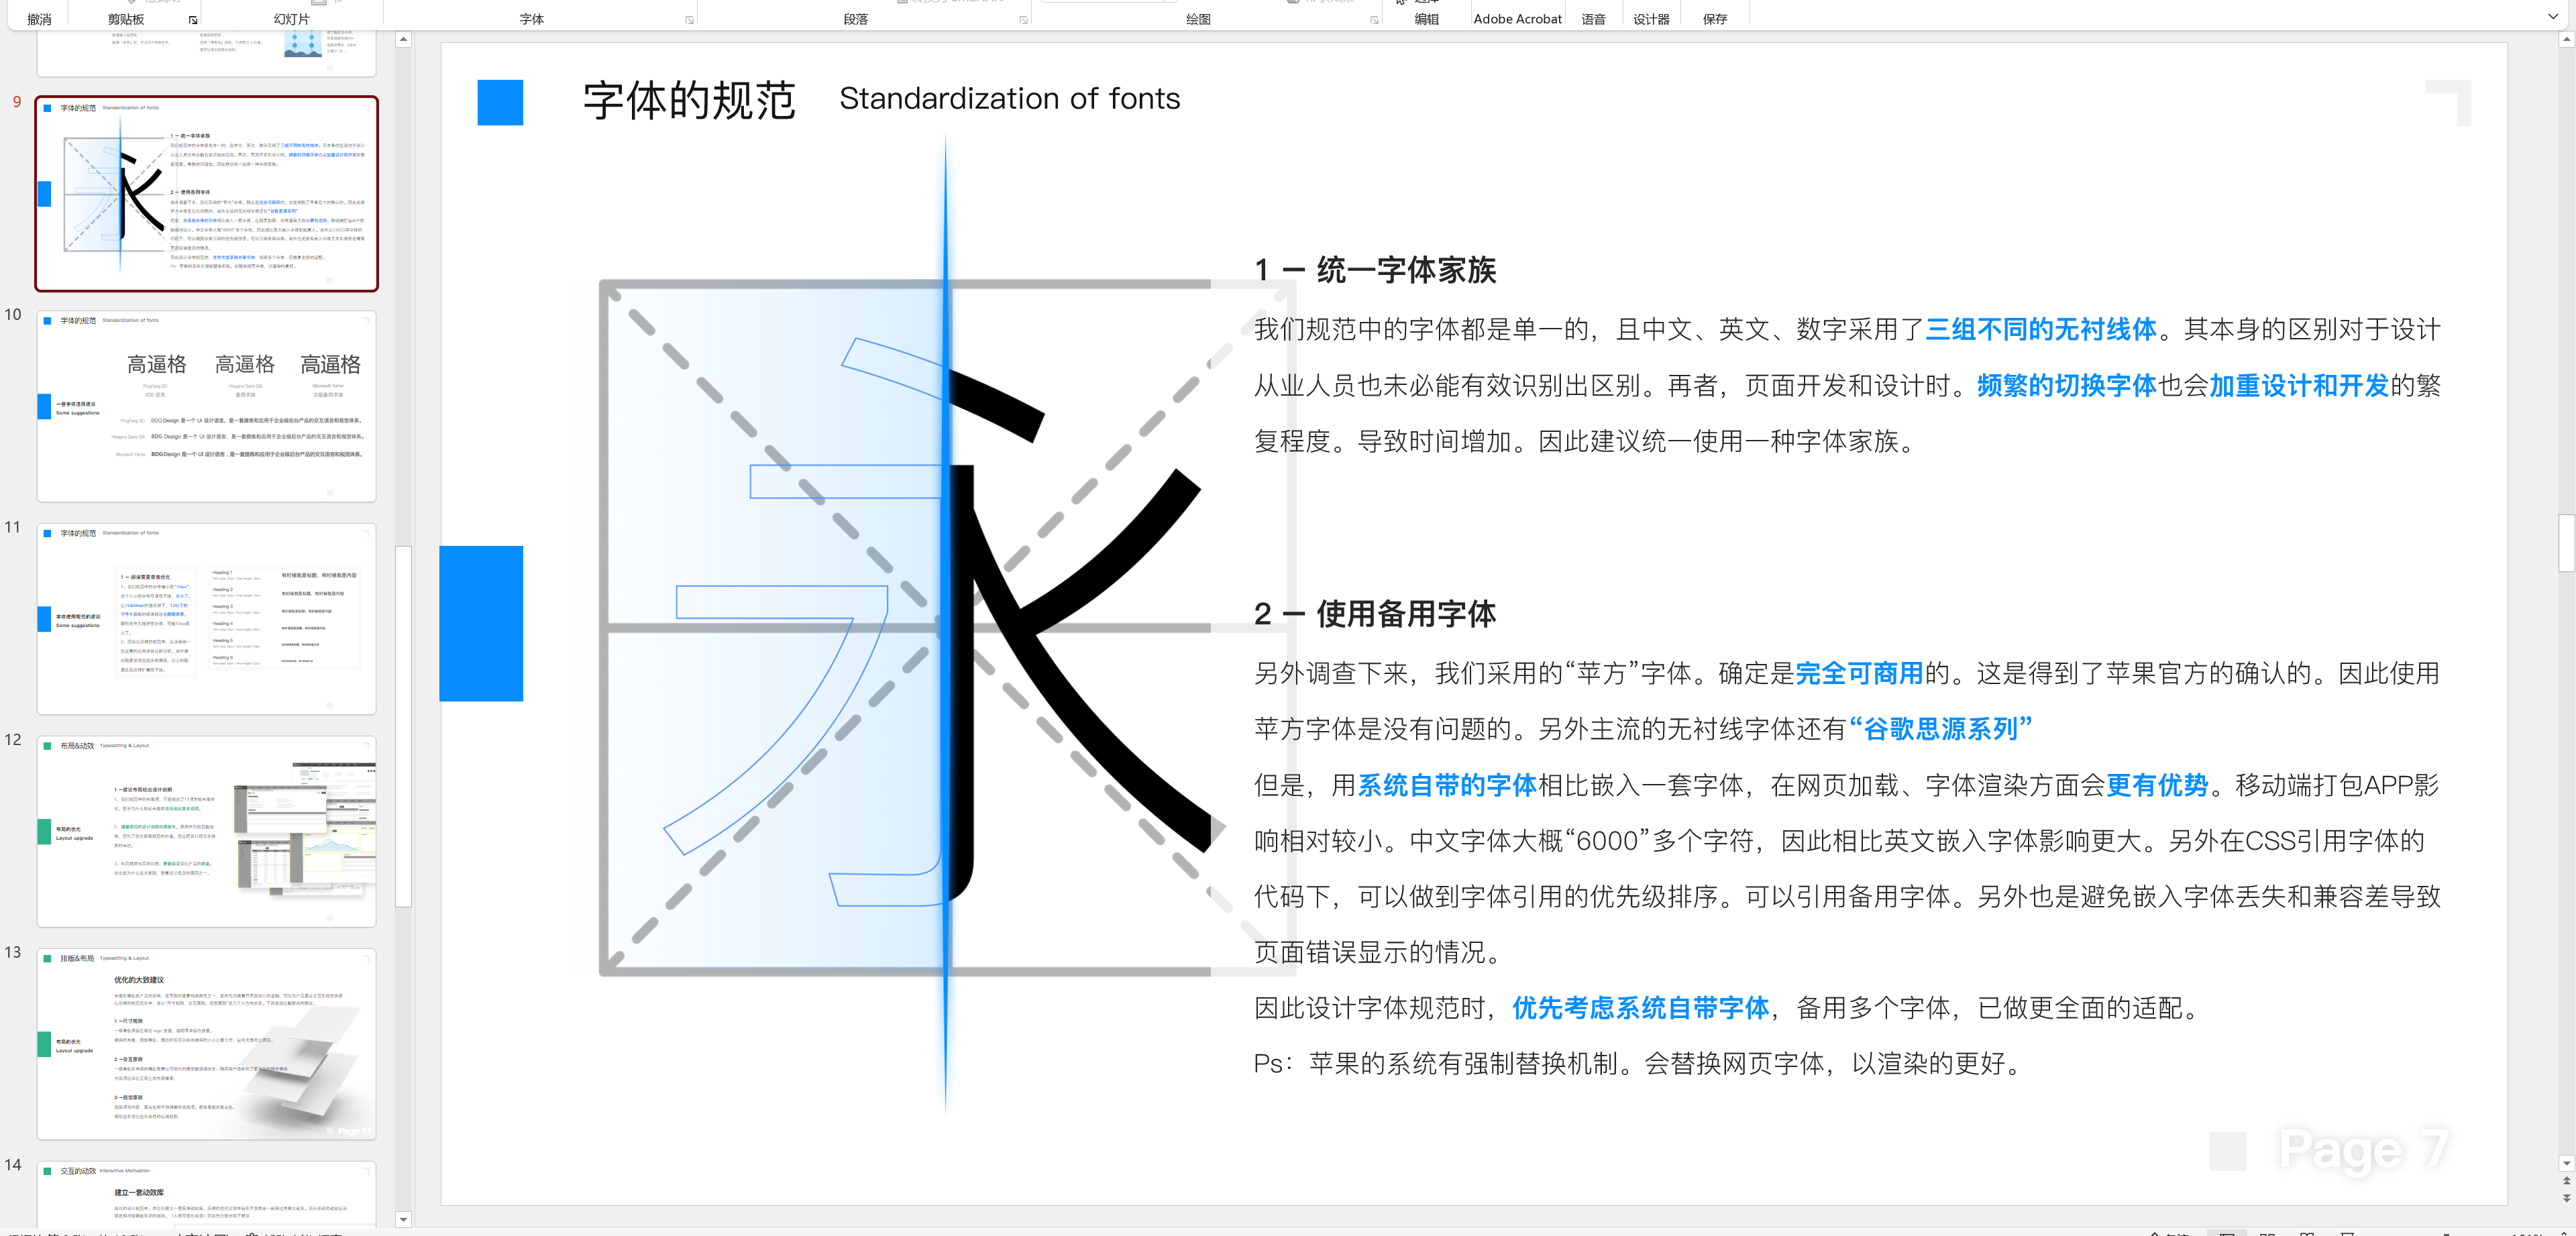This screenshot has height=1236, width=2576.
Task: Select heading 2 — 使用备用字体
Action: coord(1375,614)
